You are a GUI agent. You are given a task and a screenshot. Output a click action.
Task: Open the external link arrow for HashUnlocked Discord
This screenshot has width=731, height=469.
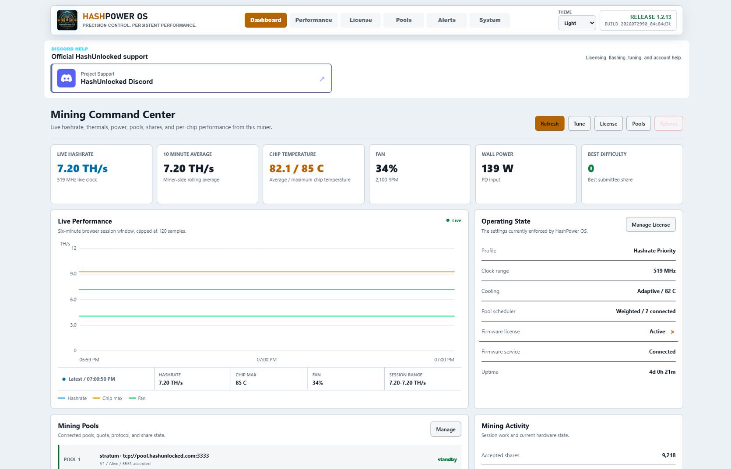coord(322,79)
